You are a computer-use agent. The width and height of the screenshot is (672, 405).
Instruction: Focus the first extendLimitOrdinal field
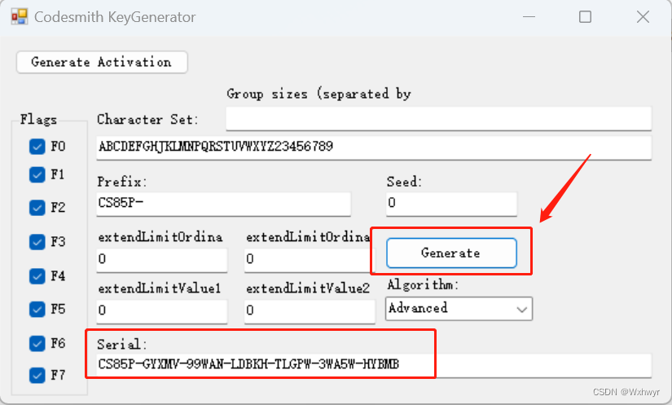(162, 260)
